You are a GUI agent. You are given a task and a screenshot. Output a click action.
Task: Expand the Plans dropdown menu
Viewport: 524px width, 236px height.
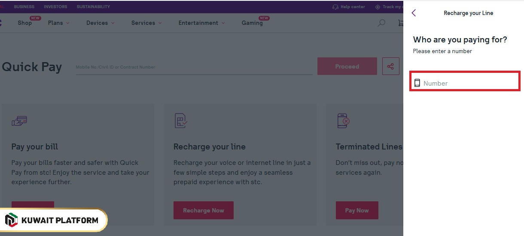[x=58, y=23]
